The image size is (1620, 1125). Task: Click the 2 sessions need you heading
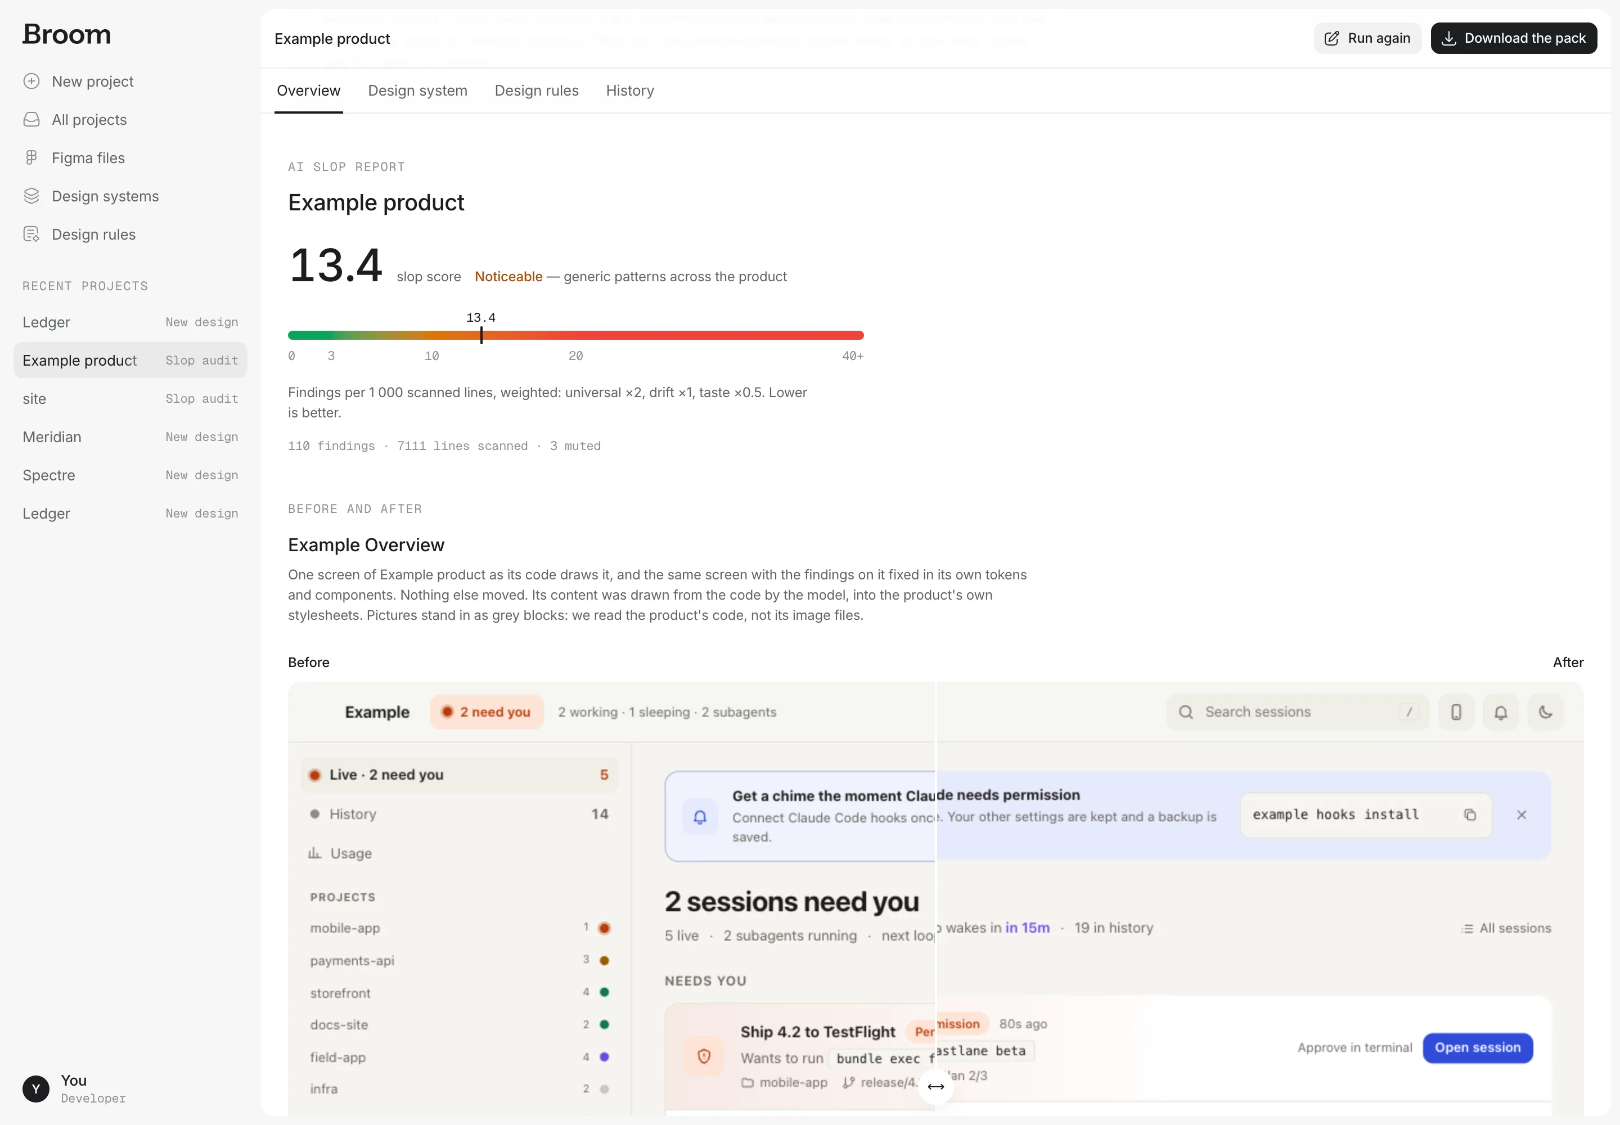tap(791, 902)
